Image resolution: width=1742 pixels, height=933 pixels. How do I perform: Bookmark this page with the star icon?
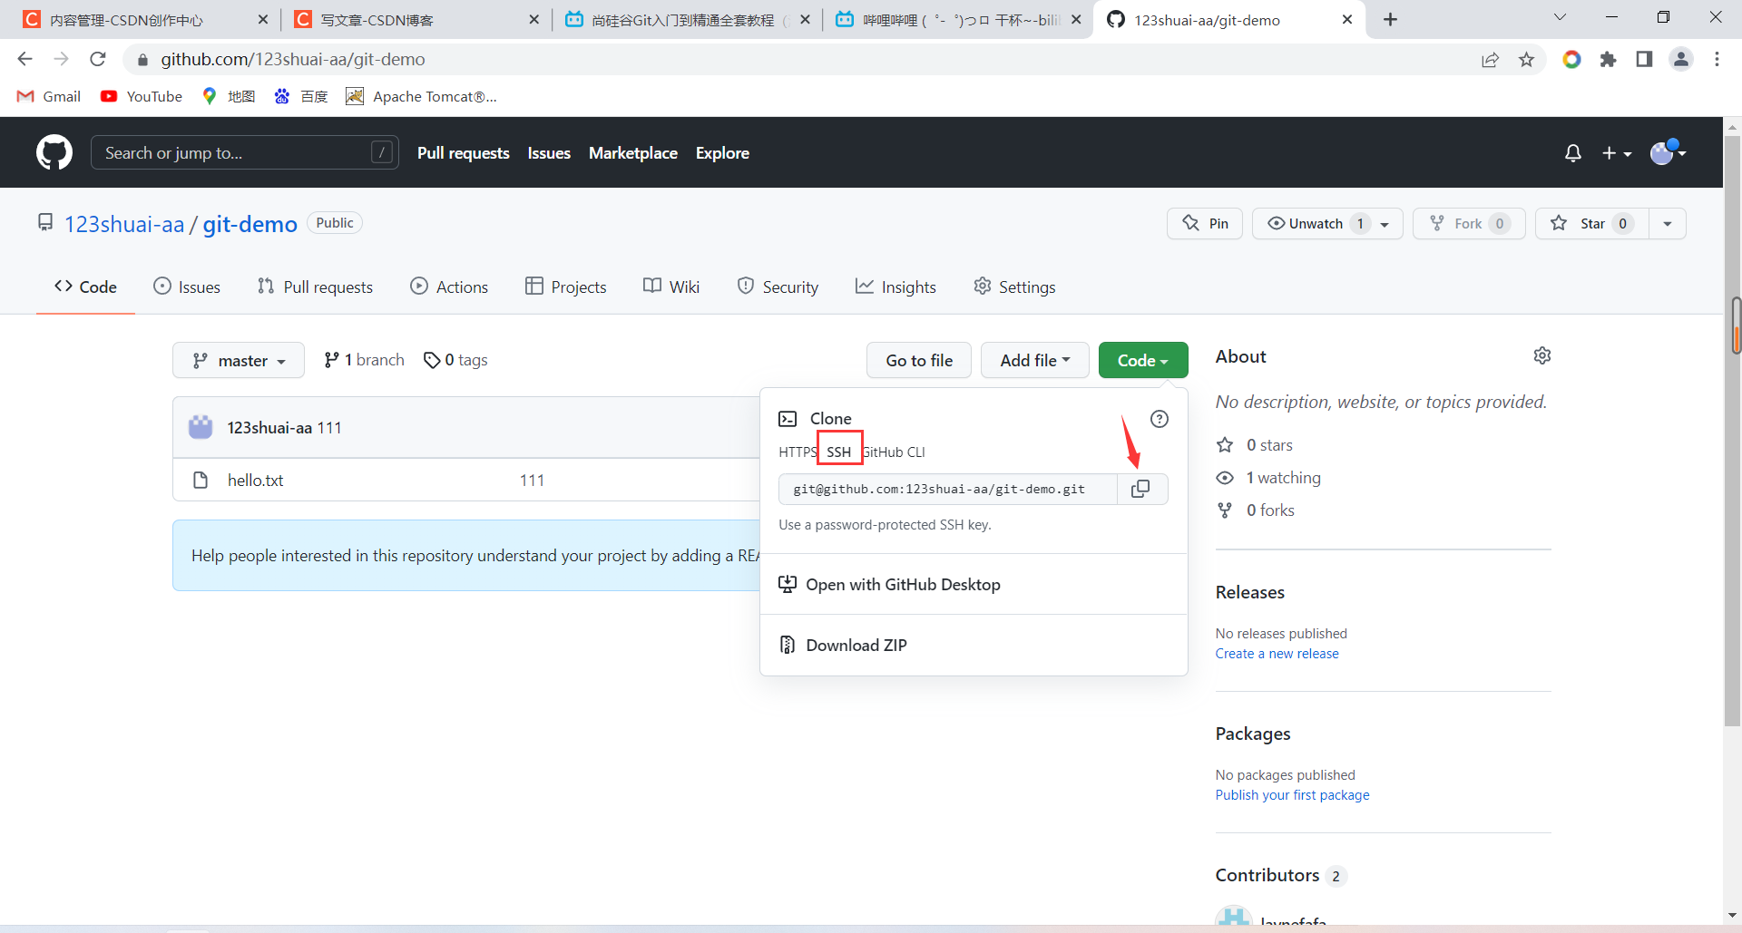coord(1527,59)
